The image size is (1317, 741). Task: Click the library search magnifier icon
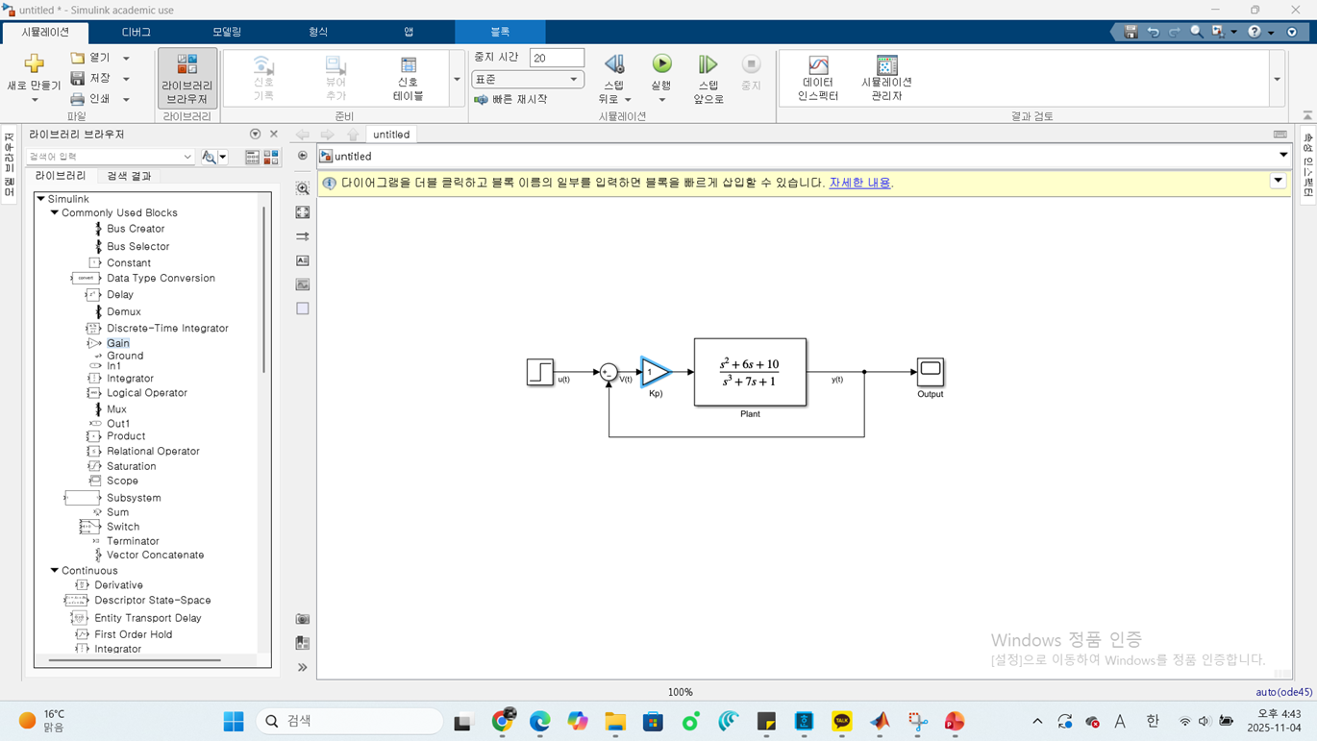pyautogui.click(x=209, y=157)
